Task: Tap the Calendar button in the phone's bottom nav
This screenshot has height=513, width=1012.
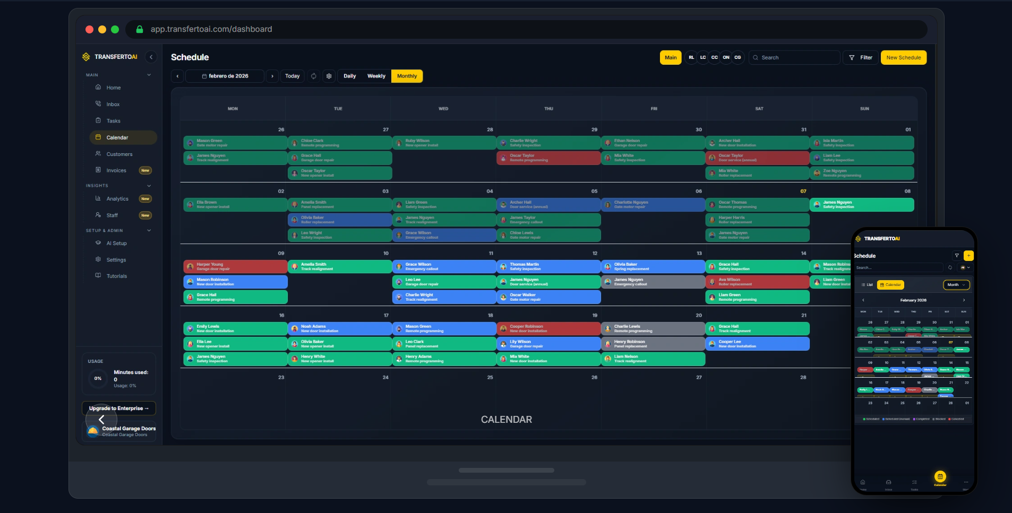Action: point(940,478)
